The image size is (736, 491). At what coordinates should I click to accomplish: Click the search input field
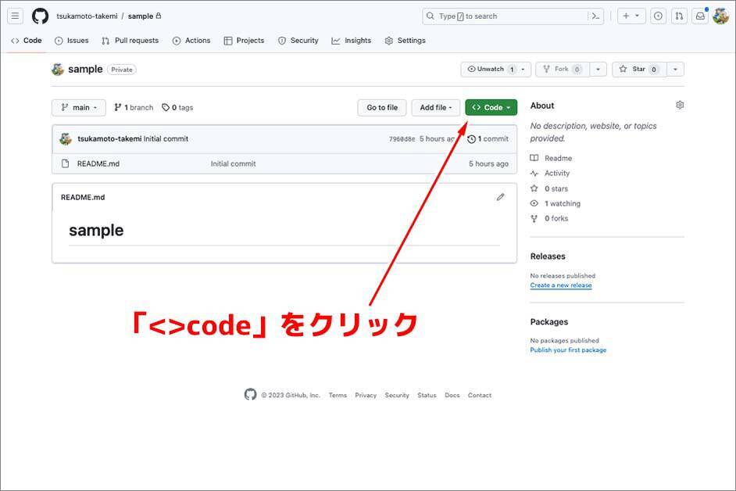[508, 16]
